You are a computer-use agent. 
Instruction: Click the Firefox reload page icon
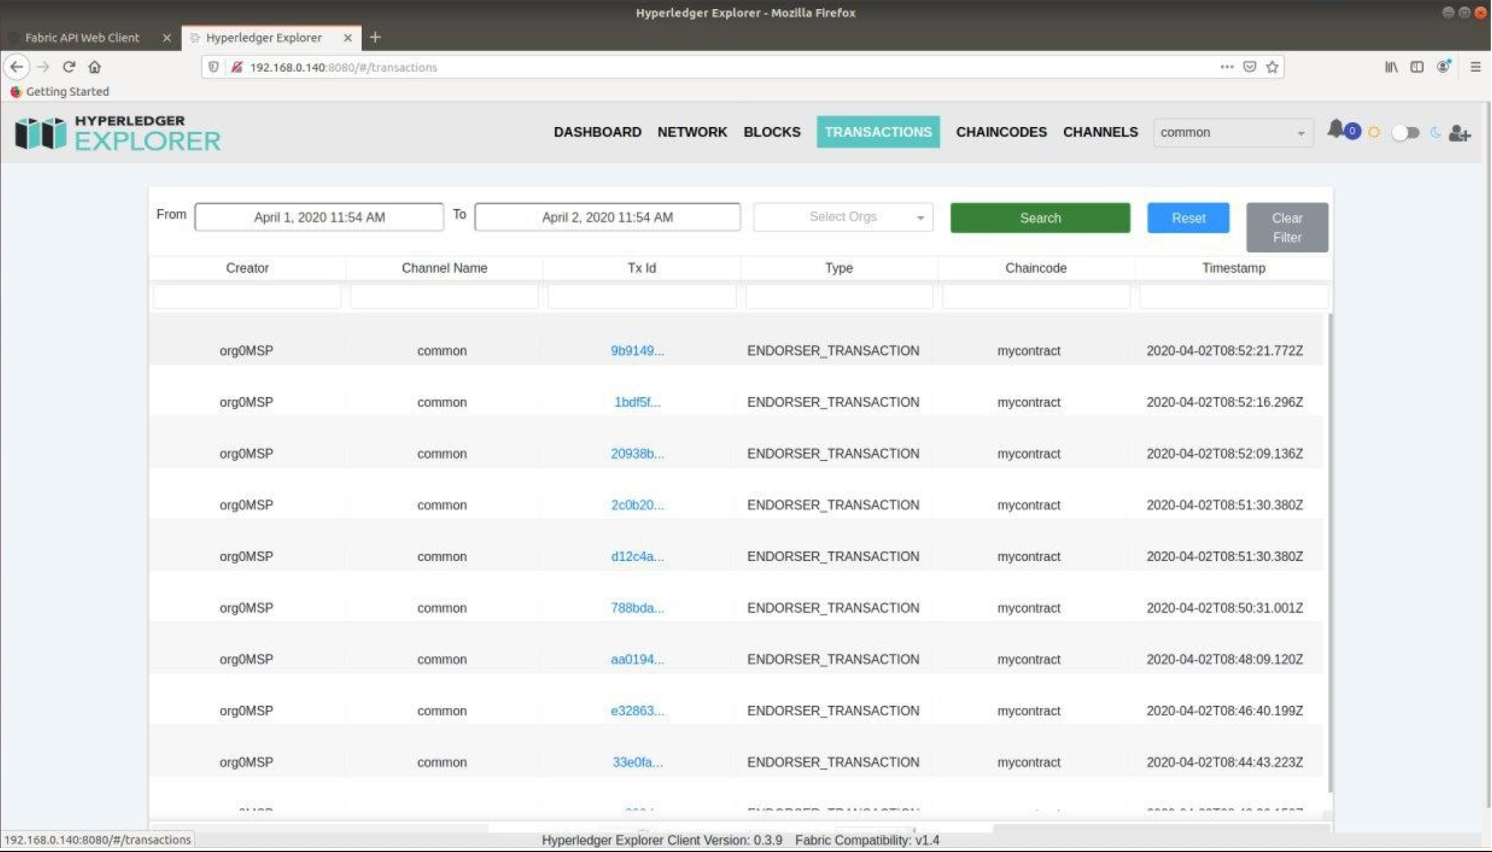click(69, 67)
